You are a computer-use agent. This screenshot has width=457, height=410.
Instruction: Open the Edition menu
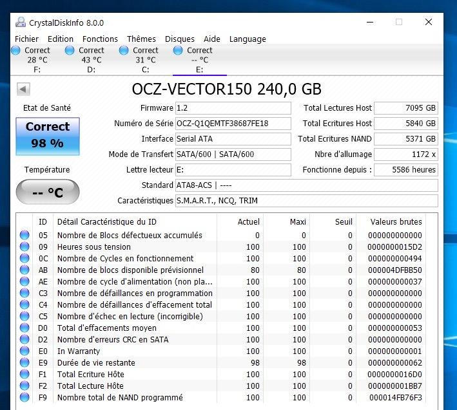tap(61, 39)
